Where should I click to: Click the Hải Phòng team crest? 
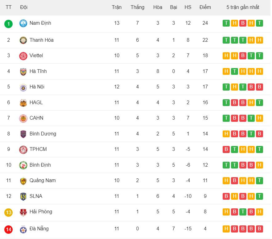pyautogui.click(x=23, y=212)
